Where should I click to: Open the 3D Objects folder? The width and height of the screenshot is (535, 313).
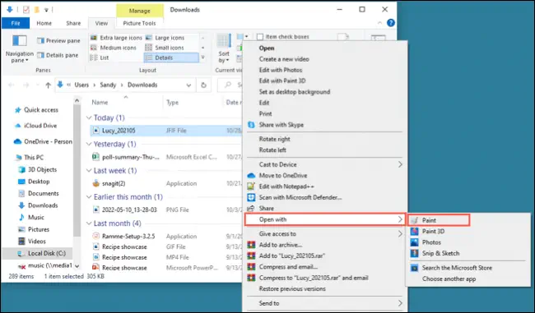tap(38, 169)
